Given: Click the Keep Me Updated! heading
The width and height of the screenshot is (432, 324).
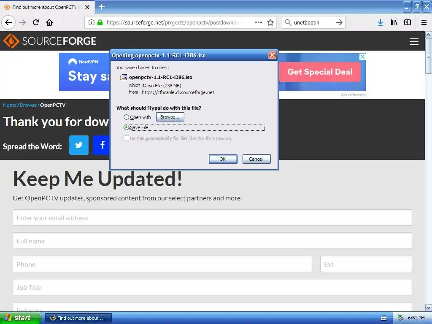Looking at the screenshot, I should [98, 179].
